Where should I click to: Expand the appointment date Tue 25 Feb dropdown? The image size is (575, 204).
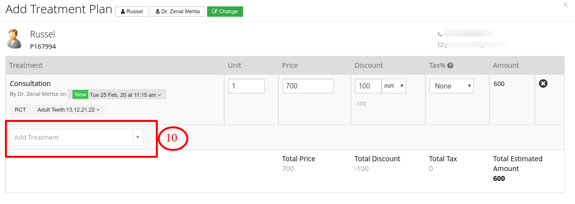click(126, 95)
